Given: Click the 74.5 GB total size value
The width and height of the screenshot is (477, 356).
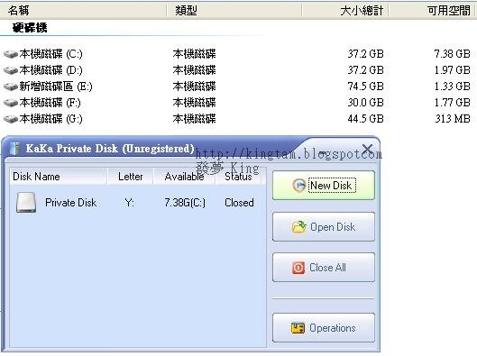Looking at the screenshot, I should [366, 87].
